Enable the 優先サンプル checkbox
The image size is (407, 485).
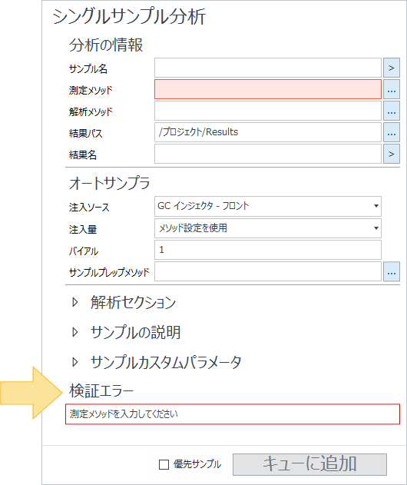point(164,464)
